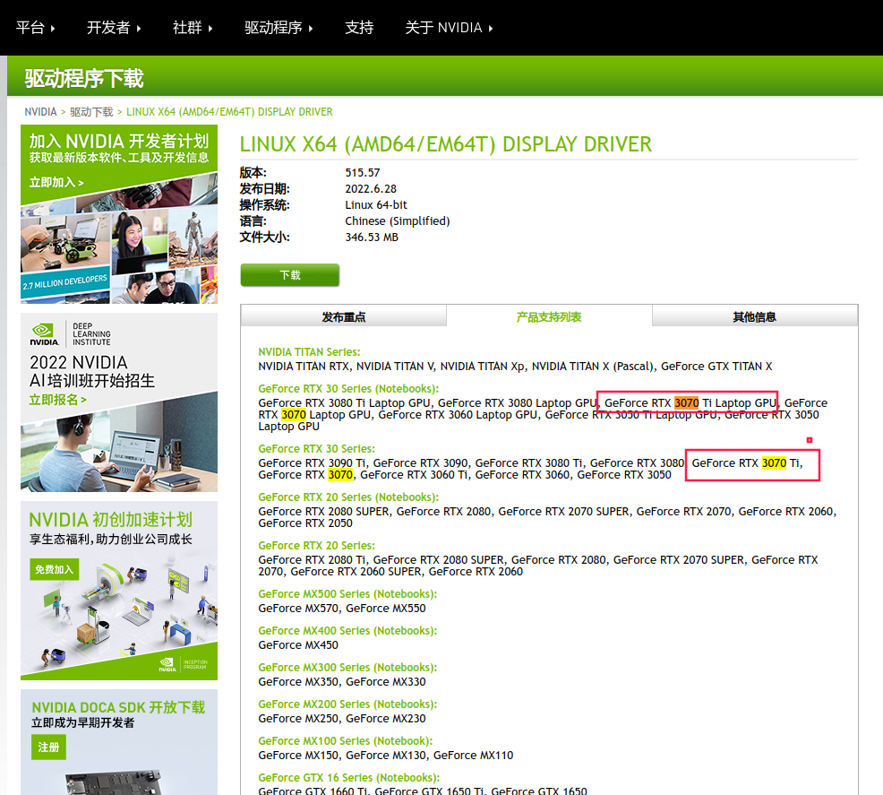The height and width of the screenshot is (795, 883).
Task: Click the Chinese (Simplified) language value
Action: click(398, 220)
